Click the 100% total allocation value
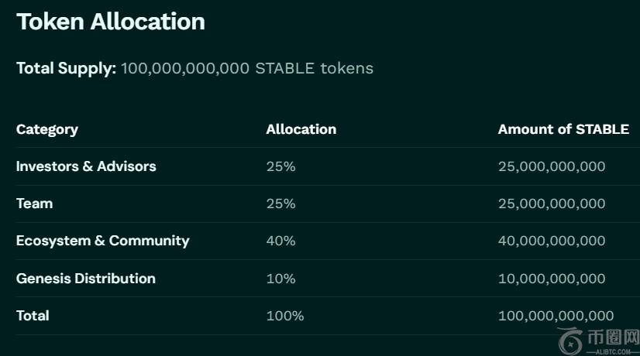Screen dimensions: 640x356 285,315
